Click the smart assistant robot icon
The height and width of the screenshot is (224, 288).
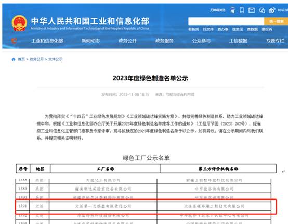(233, 10)
